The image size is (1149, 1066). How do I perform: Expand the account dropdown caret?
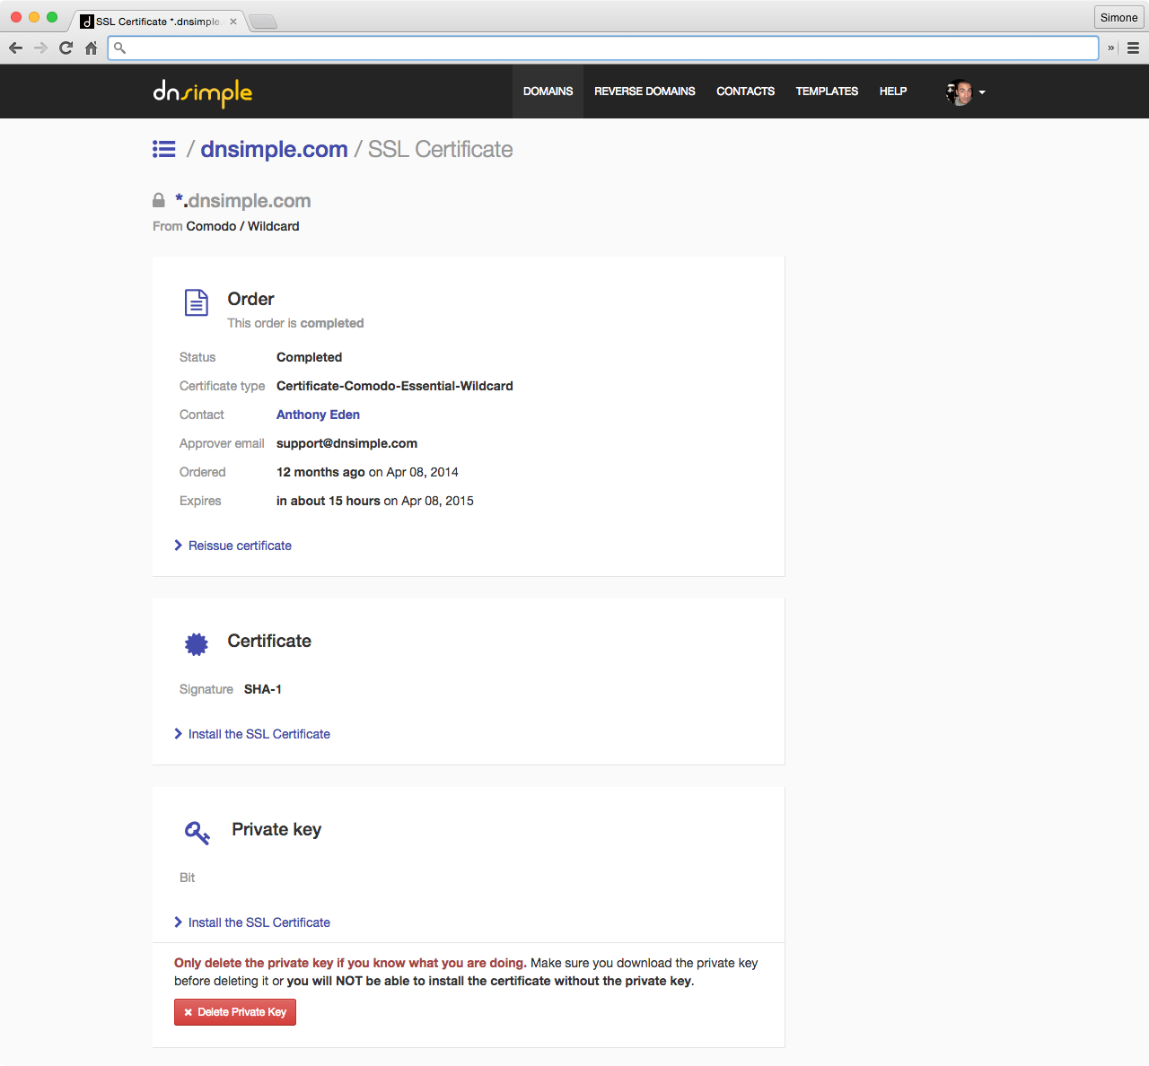tap(982, 92)
